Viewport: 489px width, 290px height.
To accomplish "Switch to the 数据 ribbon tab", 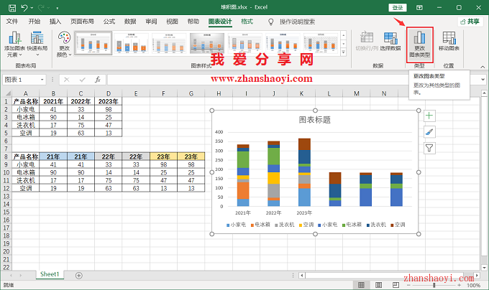I will coord(130,22).
